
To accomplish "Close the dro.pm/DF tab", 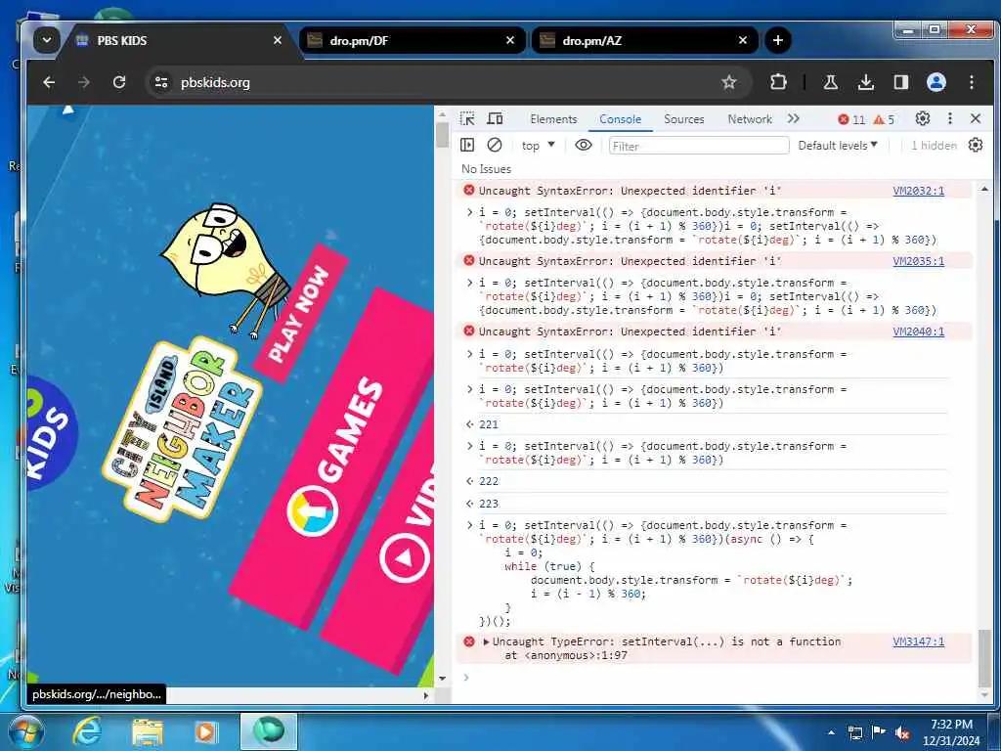I will pyautogui.click(x=510, y=40).
